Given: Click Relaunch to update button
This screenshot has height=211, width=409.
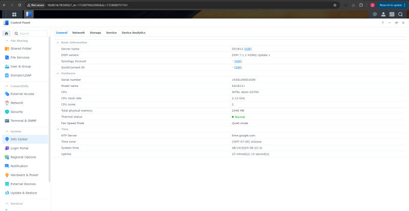Looking at the screenshot, I should pos(392,5).
